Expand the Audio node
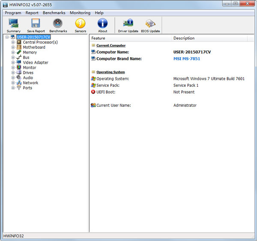Screen dimensions: 257x241 click(13, 78)
